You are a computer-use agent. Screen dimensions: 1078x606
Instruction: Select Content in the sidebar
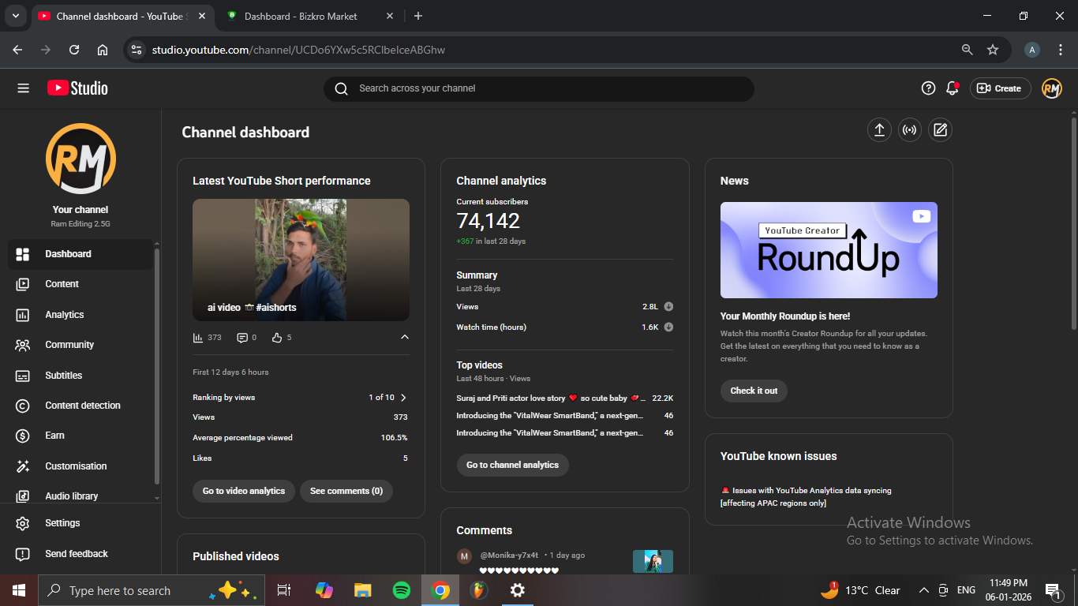pyautogui.click(x=62, y=284)
